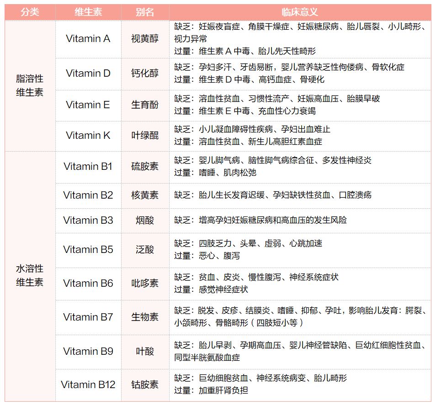
Task: Select the Vitamin E cell
Action: click(x=88, y=105)
